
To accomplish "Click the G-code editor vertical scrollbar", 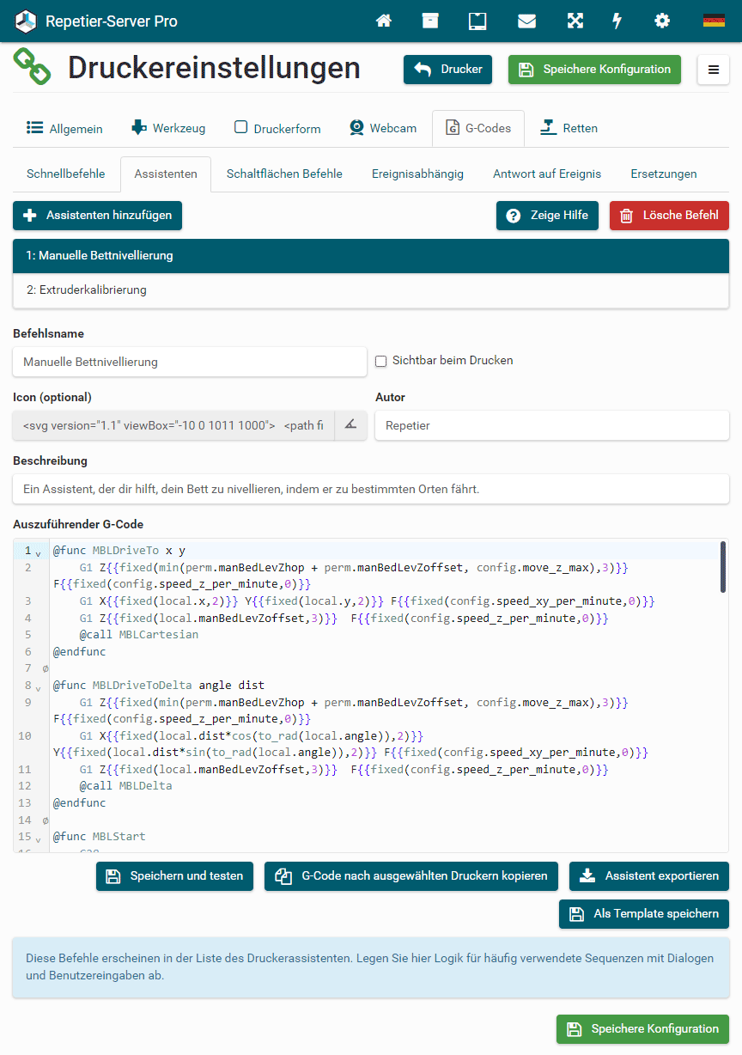I will click(723, 567).
